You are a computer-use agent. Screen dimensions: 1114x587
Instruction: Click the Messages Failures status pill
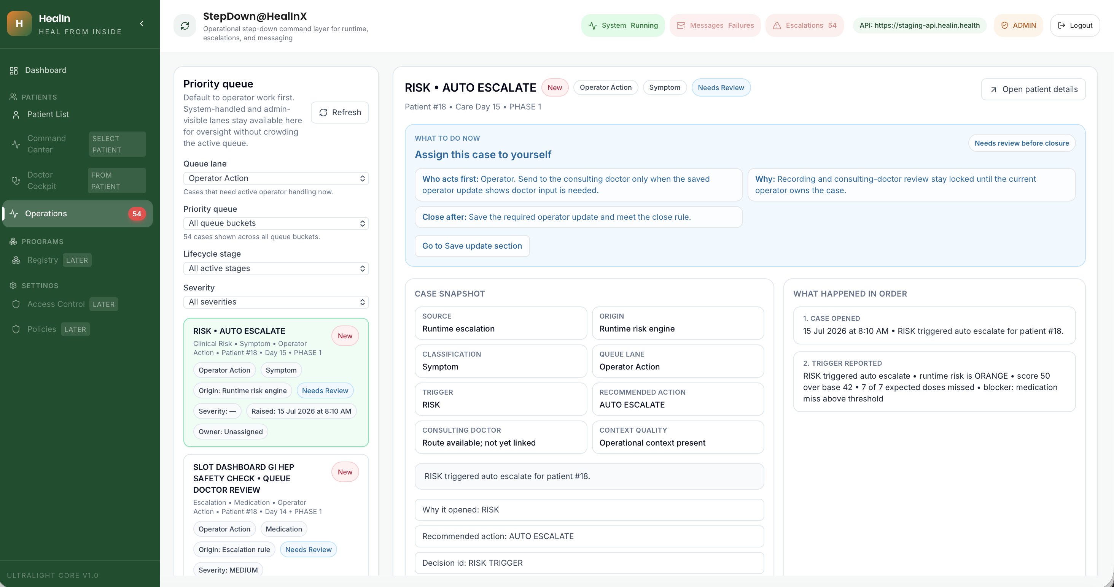(715, 25)
